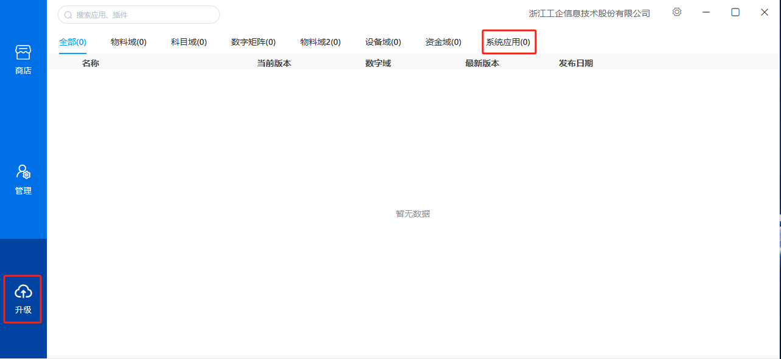Click the settings gear icon
781x359 pixels.
(x=677, y=12)
